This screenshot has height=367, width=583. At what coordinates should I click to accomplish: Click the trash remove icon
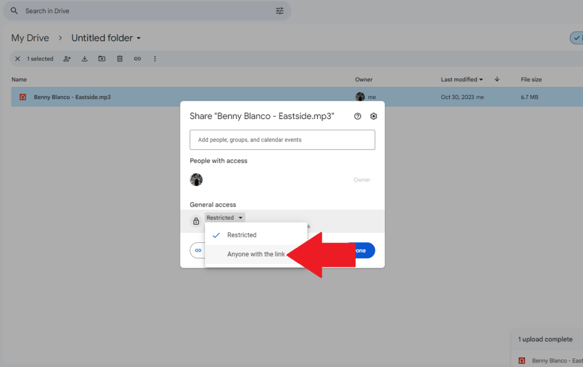click(x=120, y=59)
